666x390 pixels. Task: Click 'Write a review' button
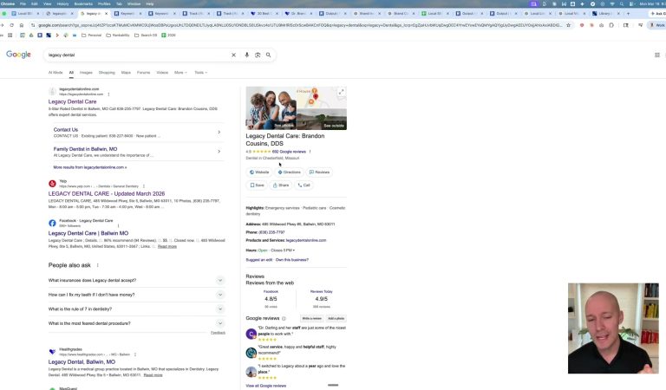(x=311, y=318)
